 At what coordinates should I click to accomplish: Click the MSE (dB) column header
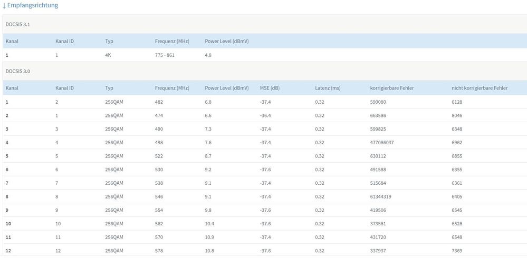tap(270, 88)
